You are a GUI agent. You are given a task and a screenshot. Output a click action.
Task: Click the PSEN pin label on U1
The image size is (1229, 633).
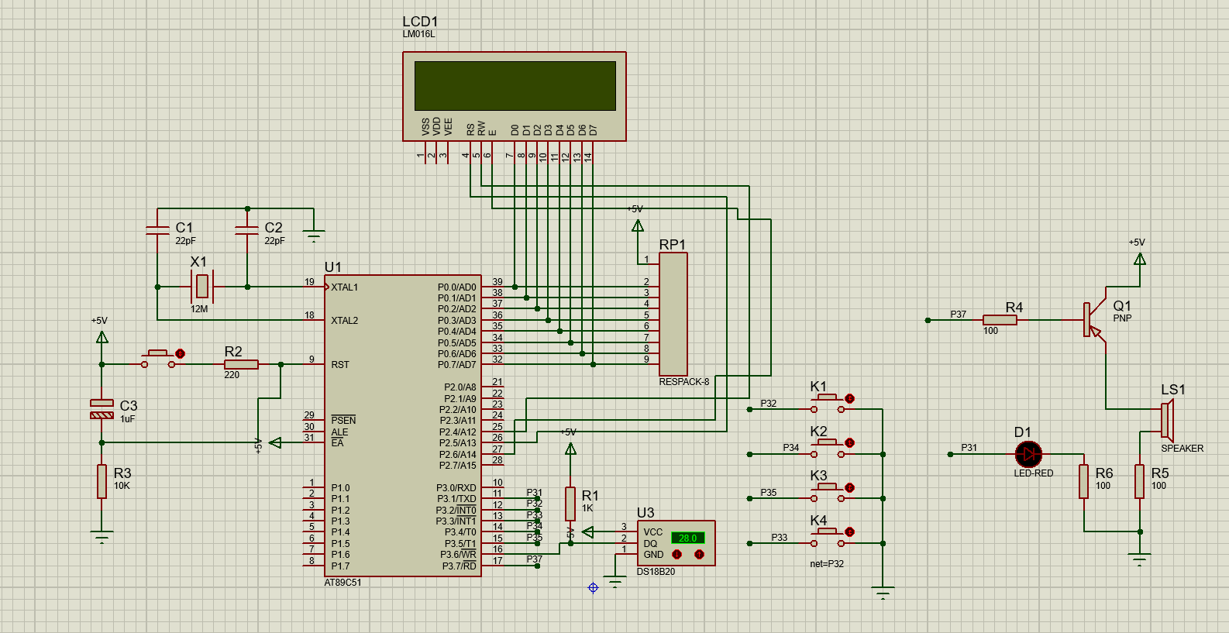[x=343, y=421]
